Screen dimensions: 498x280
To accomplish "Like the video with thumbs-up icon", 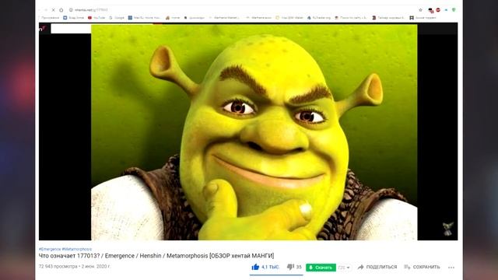I will coord(255,268).
